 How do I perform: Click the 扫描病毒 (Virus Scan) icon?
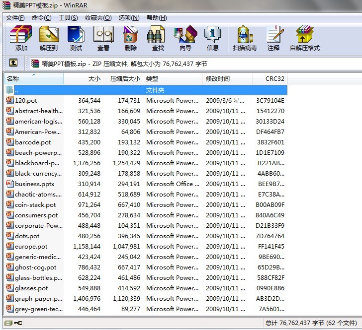tap(245, 34)
